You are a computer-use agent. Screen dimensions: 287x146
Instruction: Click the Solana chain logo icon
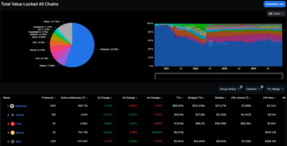coord(12,115)
